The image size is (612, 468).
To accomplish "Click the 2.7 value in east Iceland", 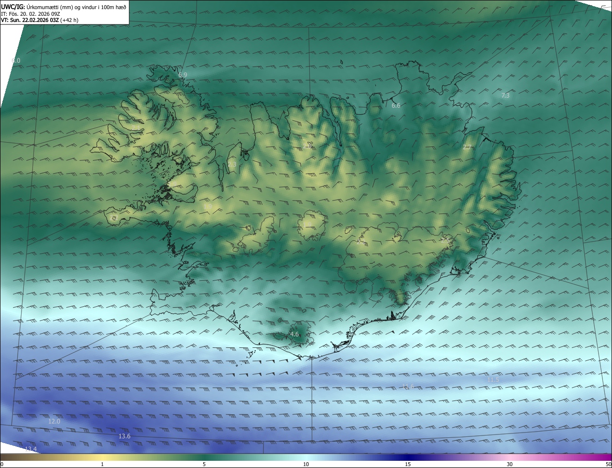I will [467, 147].
